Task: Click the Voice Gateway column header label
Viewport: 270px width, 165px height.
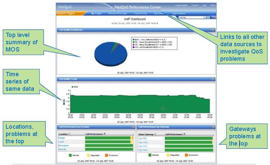Action: (x=146, y=134)
